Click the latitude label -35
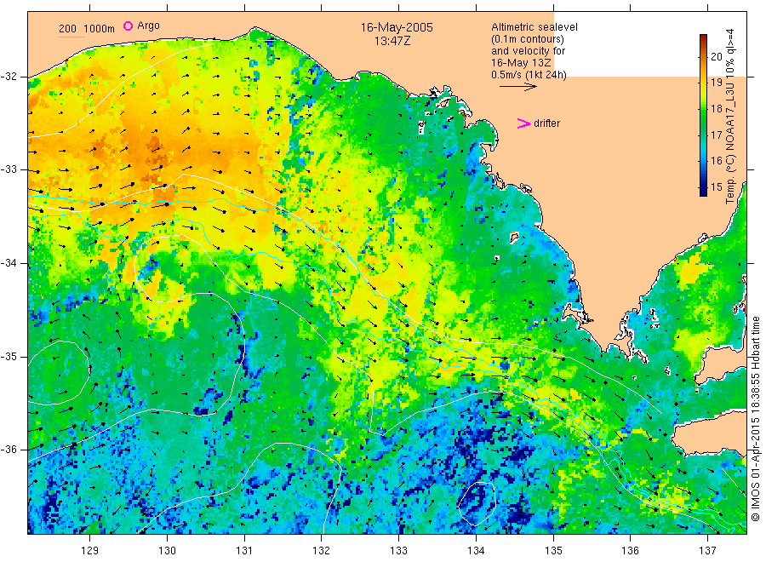The height and width of the screenshot is (562, 766). 9,356
